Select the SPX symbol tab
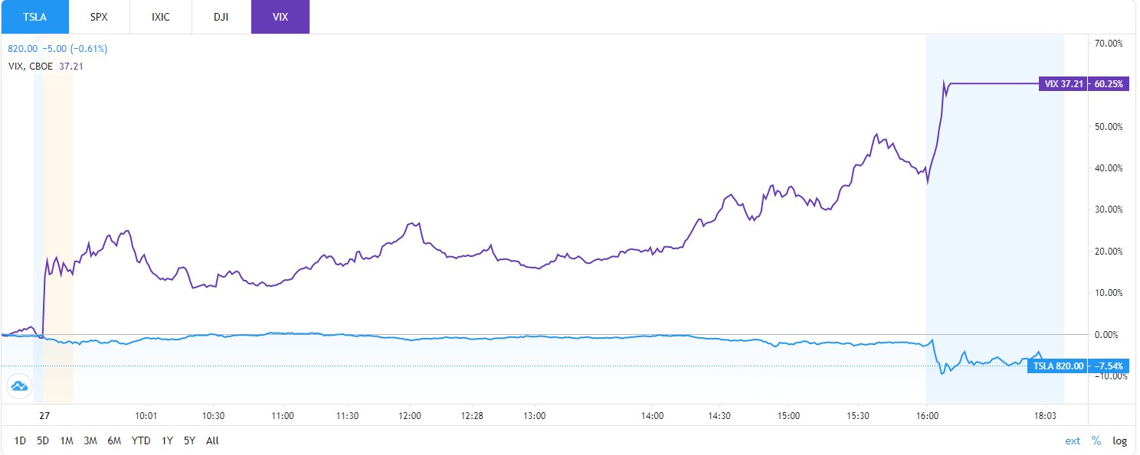1140x455 pixels. click(99, 16)
